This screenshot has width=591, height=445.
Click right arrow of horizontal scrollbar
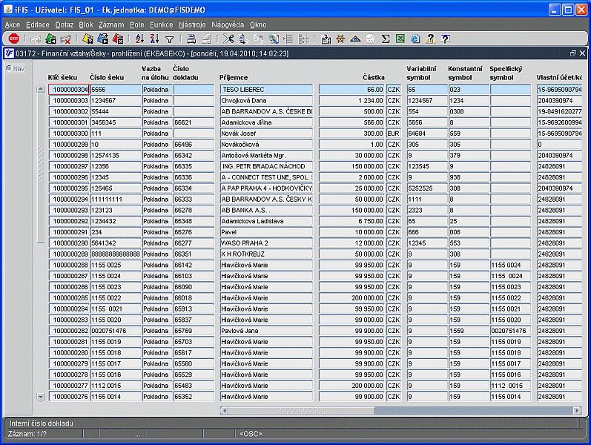[x=577, y=410]
